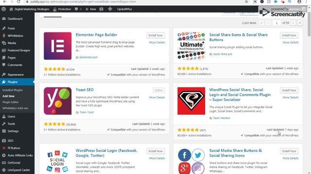311x174 pixels.
Task: Open author link Team Heateor
Action: pyautogui.click(x=222, y=118)
